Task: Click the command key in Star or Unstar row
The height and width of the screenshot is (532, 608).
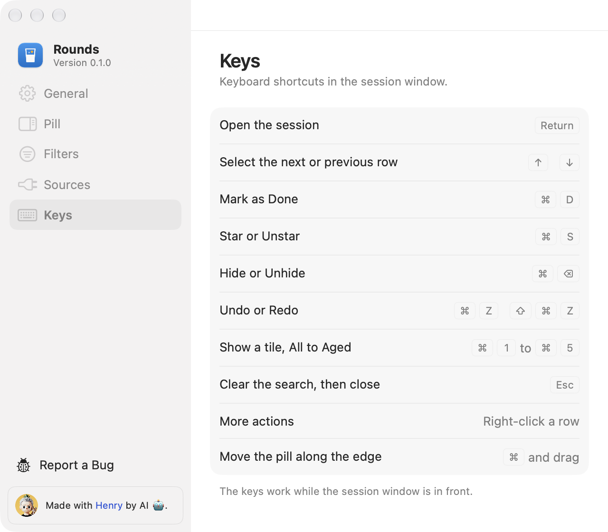Action: click(546, 237)
